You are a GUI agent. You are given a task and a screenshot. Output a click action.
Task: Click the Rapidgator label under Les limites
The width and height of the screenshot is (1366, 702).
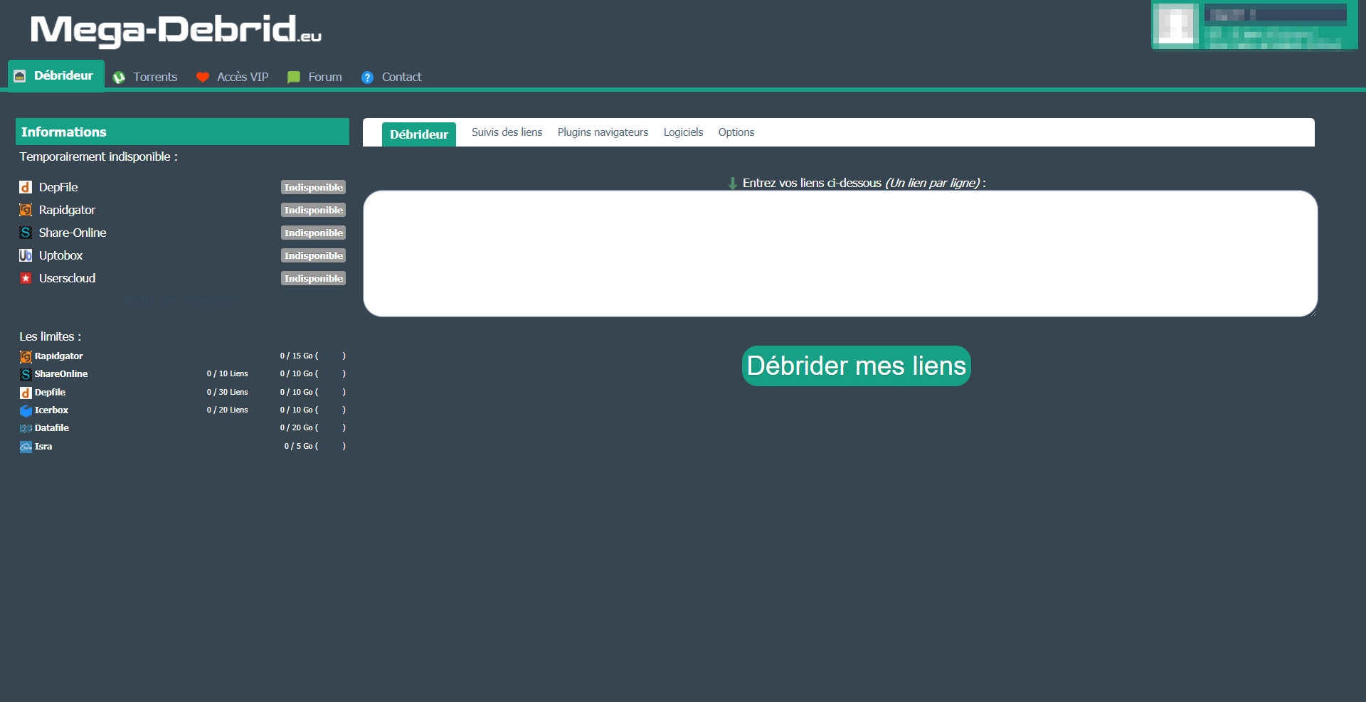58,356
